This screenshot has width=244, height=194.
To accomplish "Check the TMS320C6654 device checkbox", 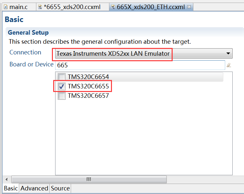I will click(62, 77).
